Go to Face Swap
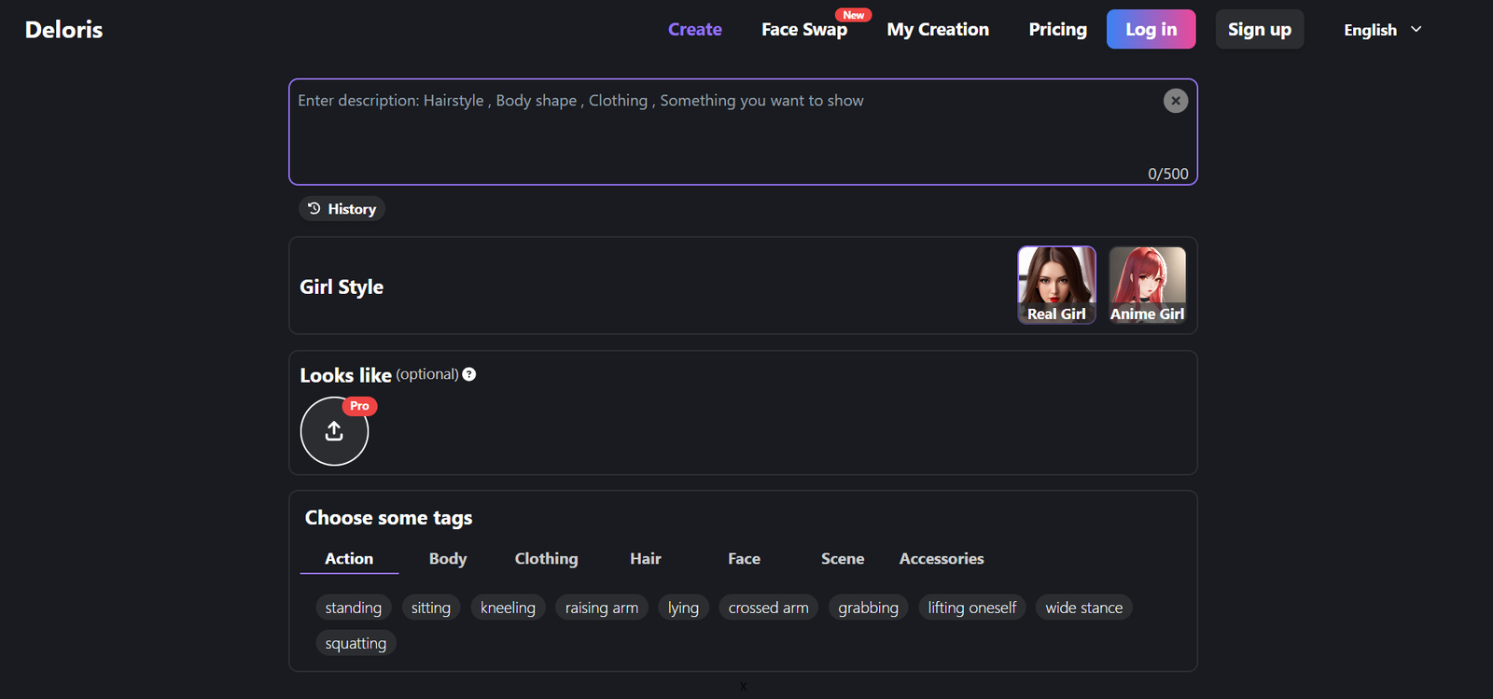Screen dimensions: 1493x699 804,30
